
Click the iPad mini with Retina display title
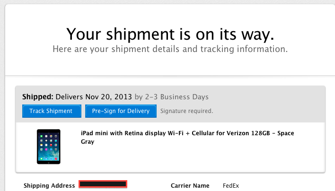click(x=187, y=137)
